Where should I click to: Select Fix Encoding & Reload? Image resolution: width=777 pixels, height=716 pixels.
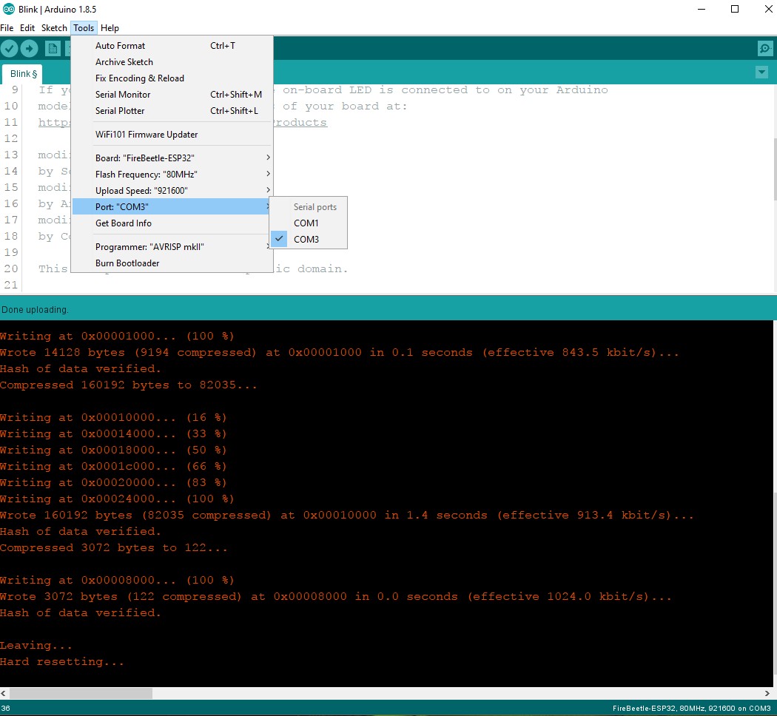[x=172, y=78]
